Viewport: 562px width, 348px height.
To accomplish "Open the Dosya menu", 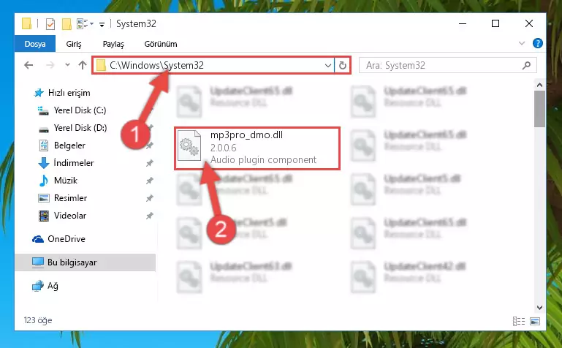I will pyautogui.click(x=35, y=44).
